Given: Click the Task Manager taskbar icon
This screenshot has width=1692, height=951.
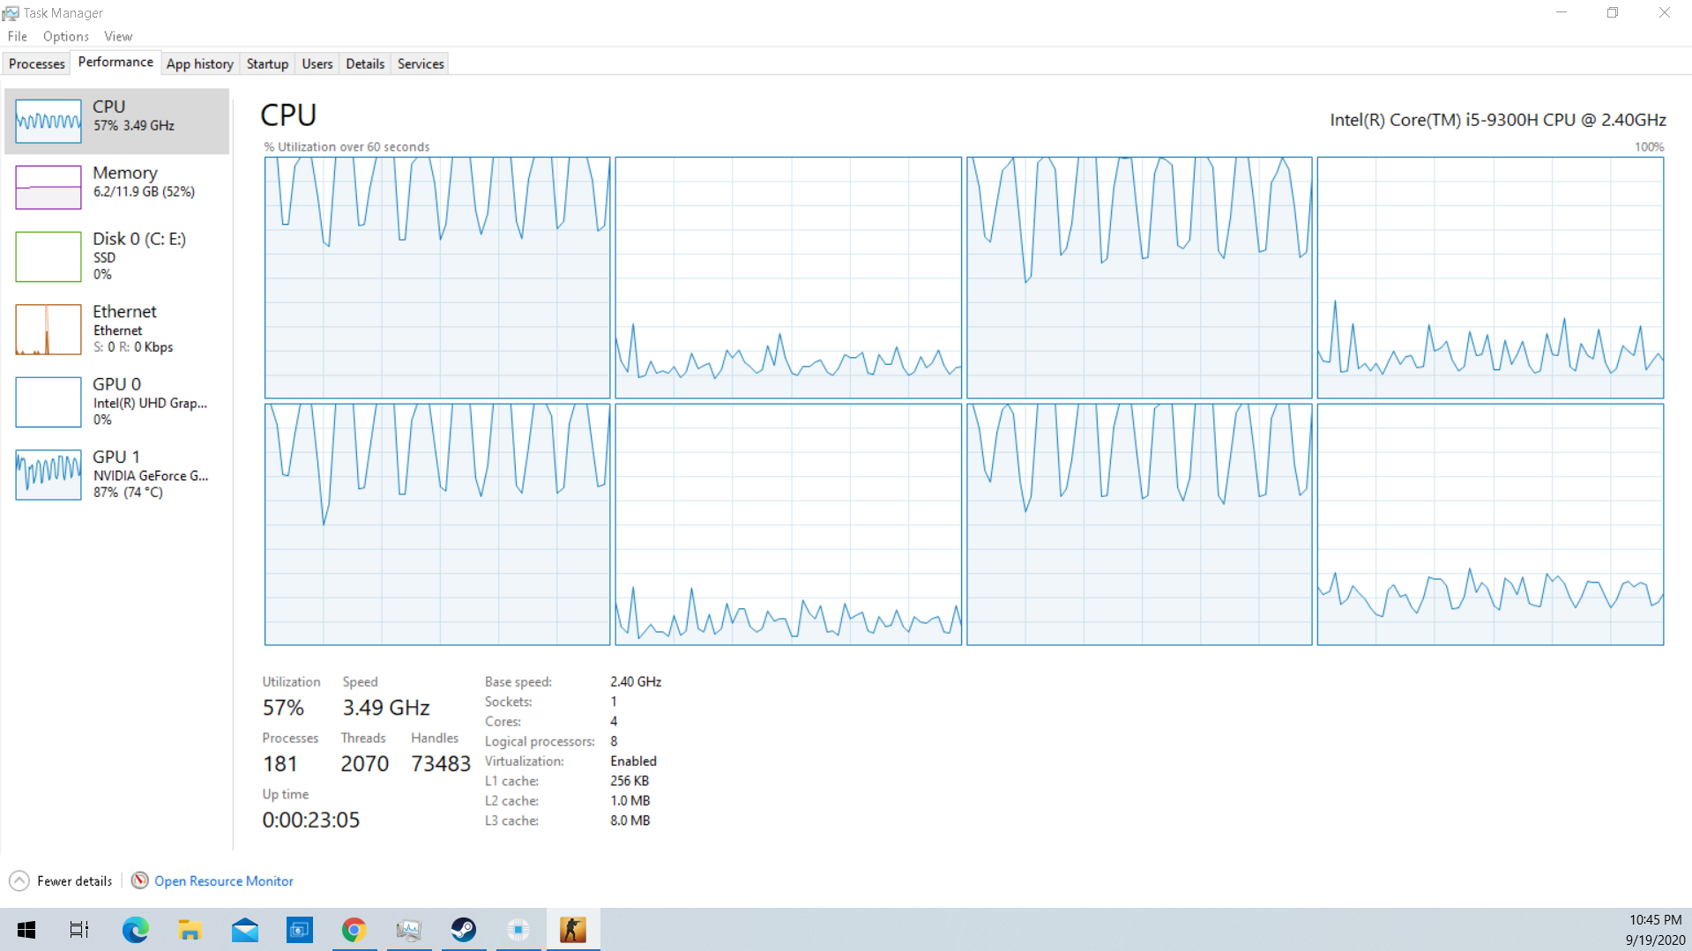Looking at the screenshot, I should click(x=409, y=930).
